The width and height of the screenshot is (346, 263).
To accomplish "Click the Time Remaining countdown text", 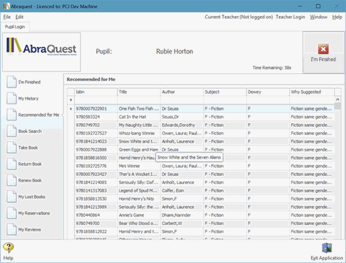I will click(x=272, y=68).
